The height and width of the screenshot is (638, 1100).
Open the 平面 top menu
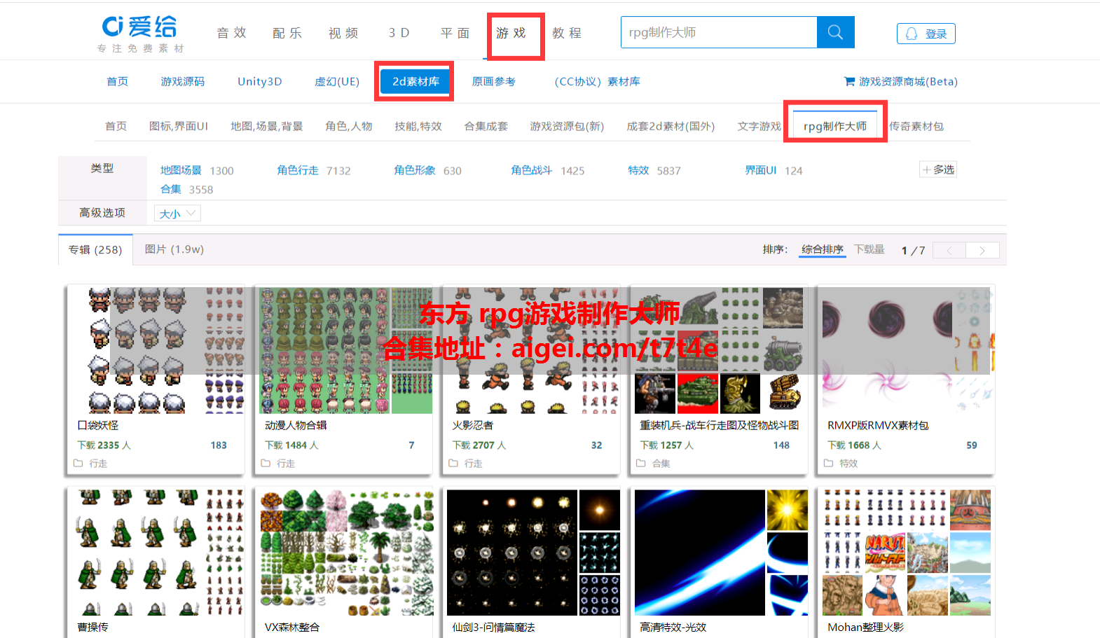[x=455, y=33]
